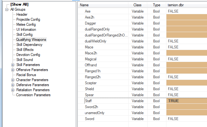Screen dimensions: 207x127
Task: Select the unarmedOnly variable row
Action: pyautogui.click(x=143, y=113)
